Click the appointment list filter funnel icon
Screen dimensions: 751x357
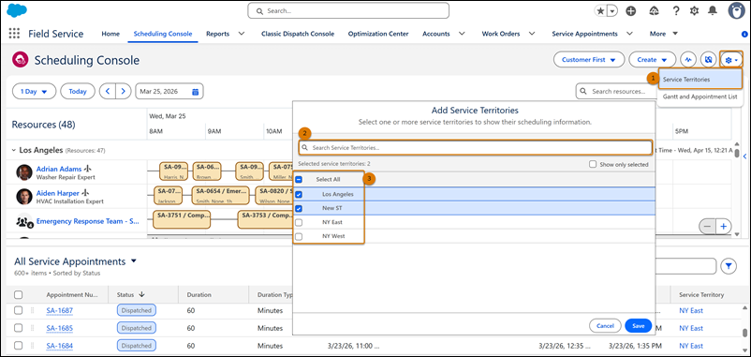point(729,266)
